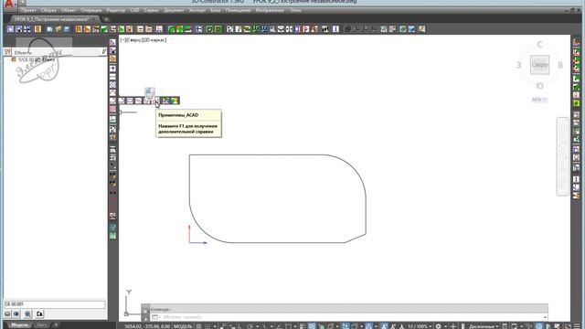Open the Изображение menu
Screen dimensions: 585x329
(270, 10)
